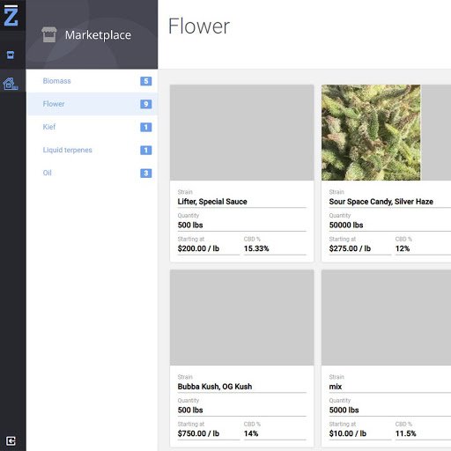Click the $10.00 / lb starting price
The image size is (451, 451).
(x=348, y=433)
